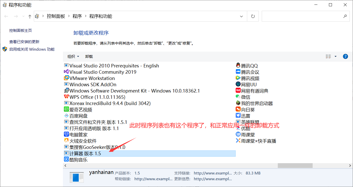The image size is (353, 187).
Task: Select 计算器 版本 1.5 in the list
Action: click(150, 153)
